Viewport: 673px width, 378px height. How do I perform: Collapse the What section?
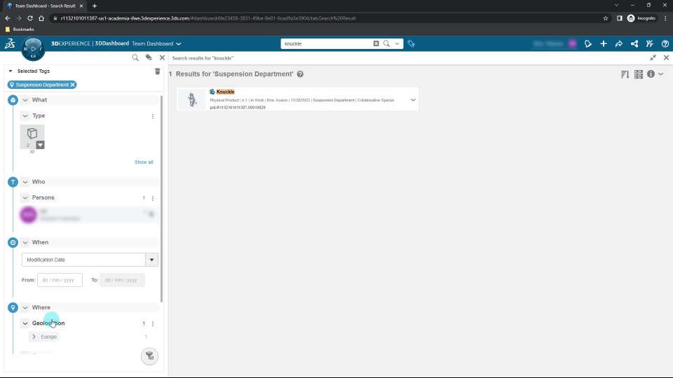25,100
